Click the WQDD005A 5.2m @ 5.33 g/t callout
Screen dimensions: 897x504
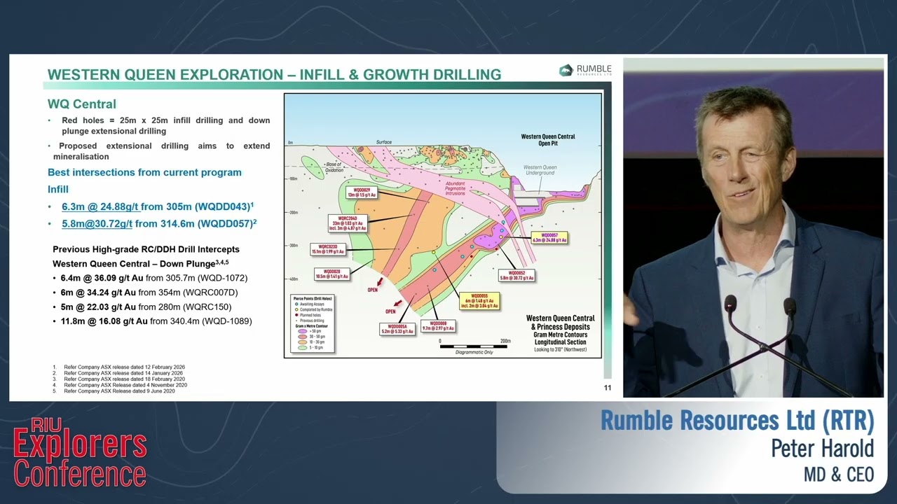(x=397, y=329)
